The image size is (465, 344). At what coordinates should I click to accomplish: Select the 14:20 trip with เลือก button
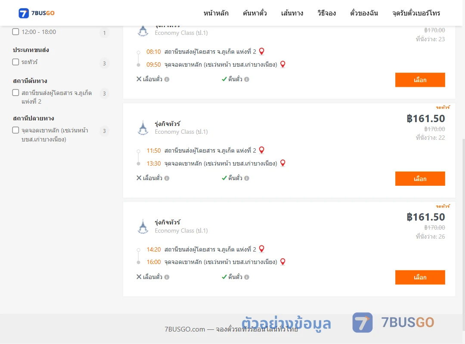click(x=420, y=277)
